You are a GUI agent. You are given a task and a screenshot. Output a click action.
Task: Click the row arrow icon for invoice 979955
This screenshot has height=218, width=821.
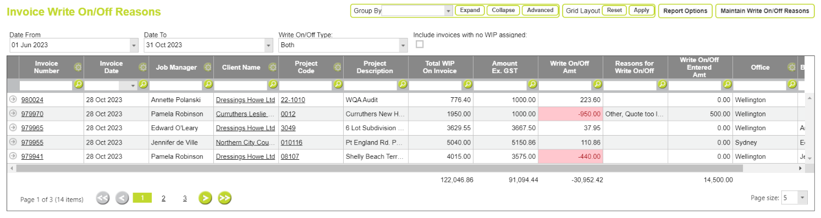pyautogui.click(x=13, y=142)
